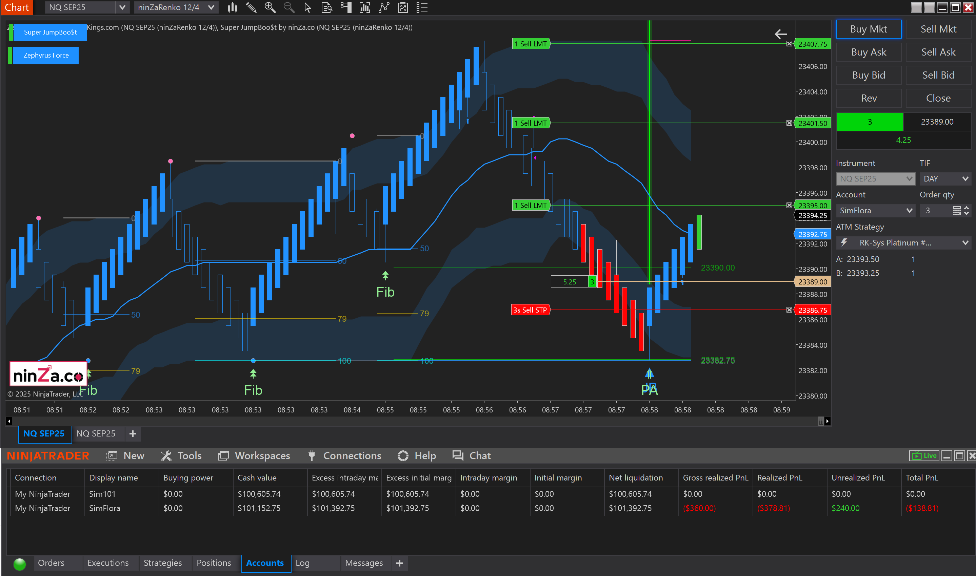Screen dimensions: 976x576
Task: Expand the SimFlora account dropdown
Action: (x=875, y=210)
